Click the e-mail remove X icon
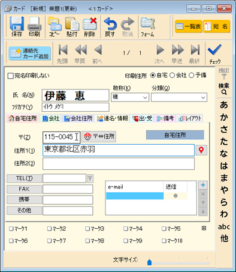236x272 pixels. coord(203,194)
